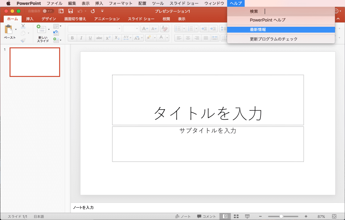Select 更新プログラムのチェック from Help menu
The width and height of the screenshot is (345, 220).
coord(273,39)
